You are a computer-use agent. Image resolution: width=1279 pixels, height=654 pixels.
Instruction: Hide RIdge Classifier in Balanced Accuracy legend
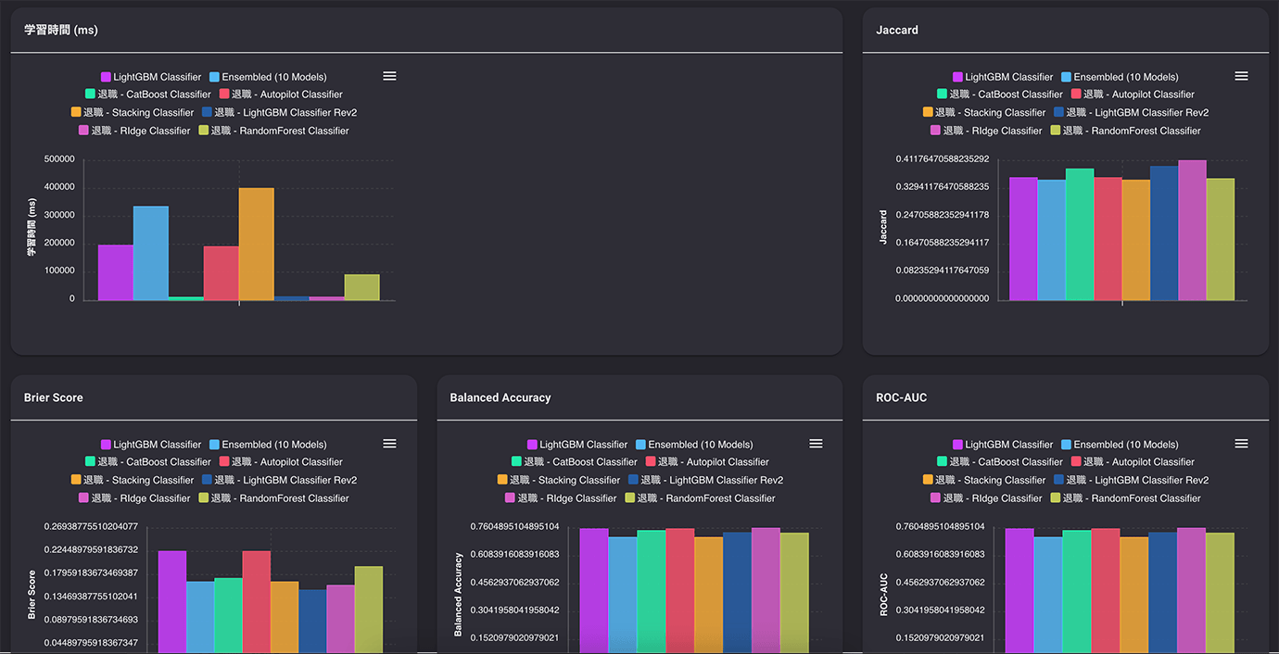click(561, 498)
